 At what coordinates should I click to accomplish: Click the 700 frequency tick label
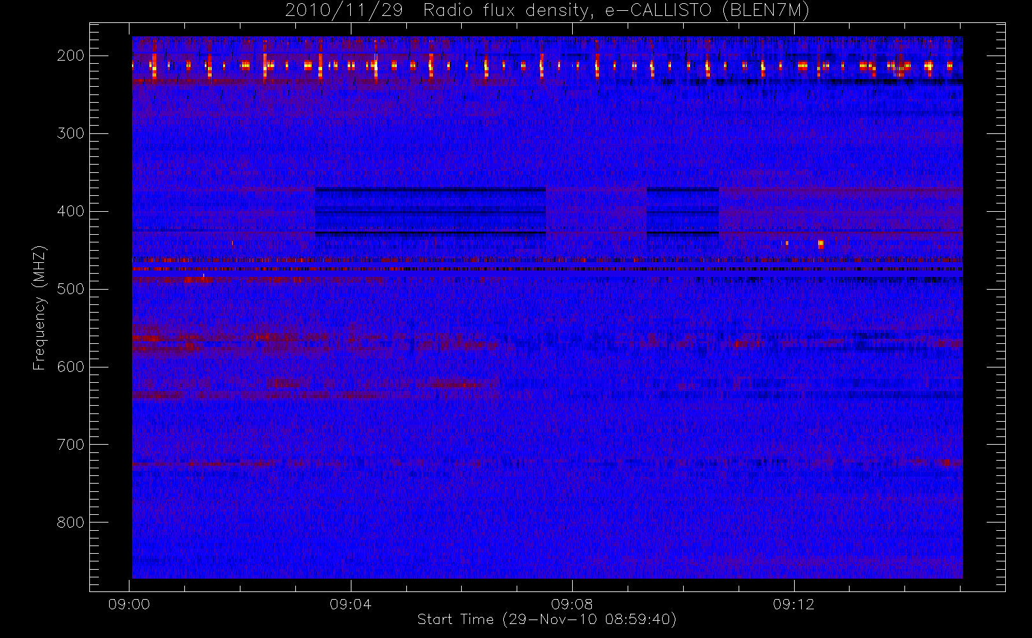[x=71, y=445]
